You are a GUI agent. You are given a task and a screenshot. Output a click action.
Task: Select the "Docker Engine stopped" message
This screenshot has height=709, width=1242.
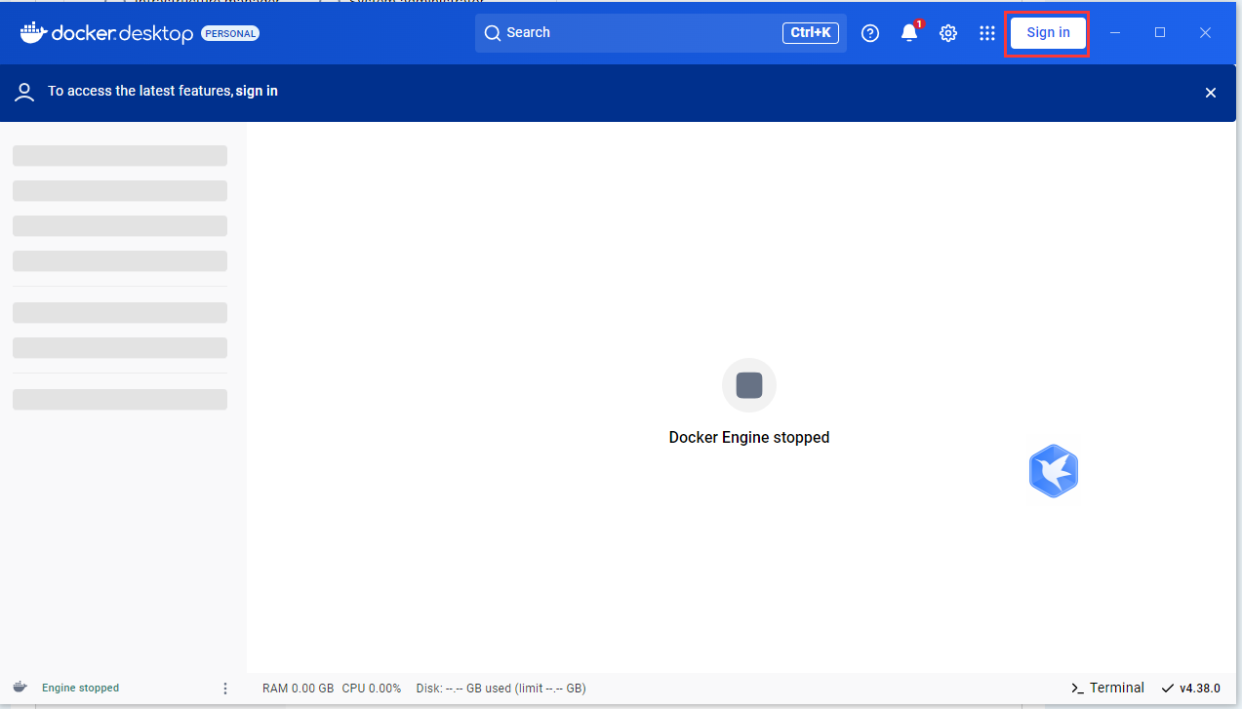pos(749,438)
